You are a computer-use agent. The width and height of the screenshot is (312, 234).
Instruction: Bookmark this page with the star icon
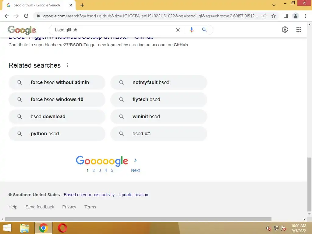(274, 16)
